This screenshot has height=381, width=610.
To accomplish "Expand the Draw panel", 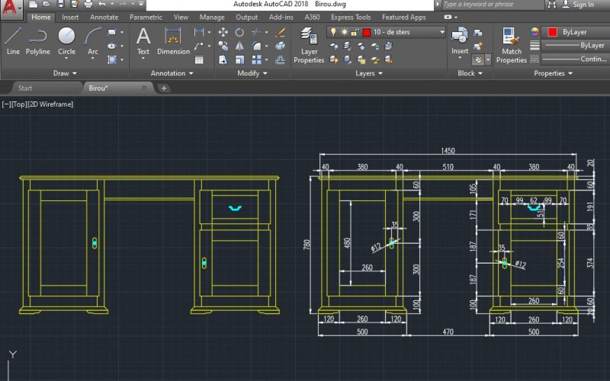I will pos(66,73).
